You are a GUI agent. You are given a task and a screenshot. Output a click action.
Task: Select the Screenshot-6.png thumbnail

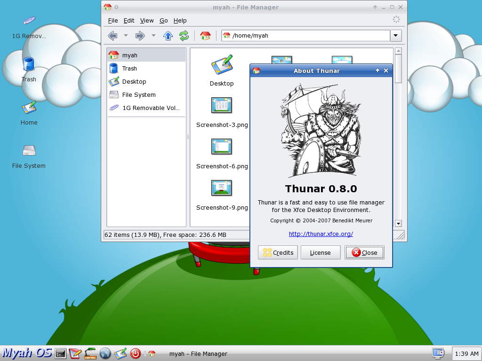tap(221, 147)
